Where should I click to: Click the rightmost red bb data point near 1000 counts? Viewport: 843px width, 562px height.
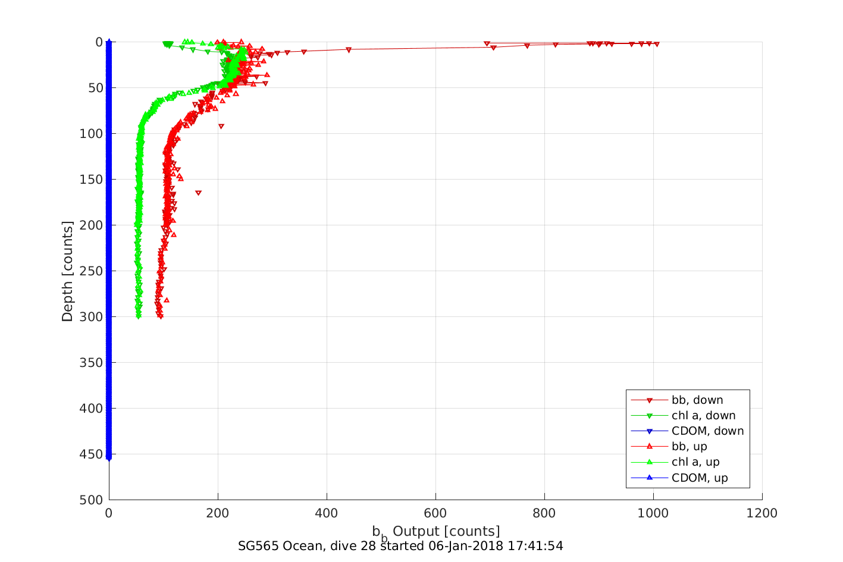tap(657, 44)
